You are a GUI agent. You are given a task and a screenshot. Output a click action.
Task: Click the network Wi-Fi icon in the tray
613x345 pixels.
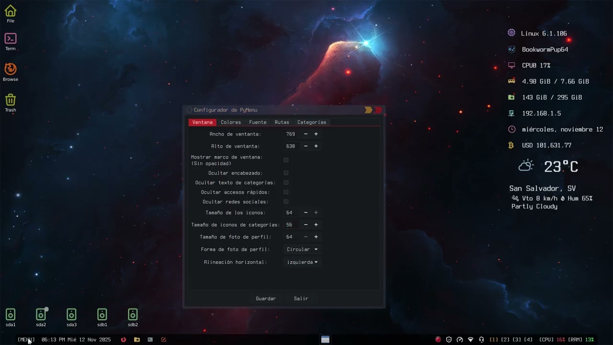click(x=470, y=340)
